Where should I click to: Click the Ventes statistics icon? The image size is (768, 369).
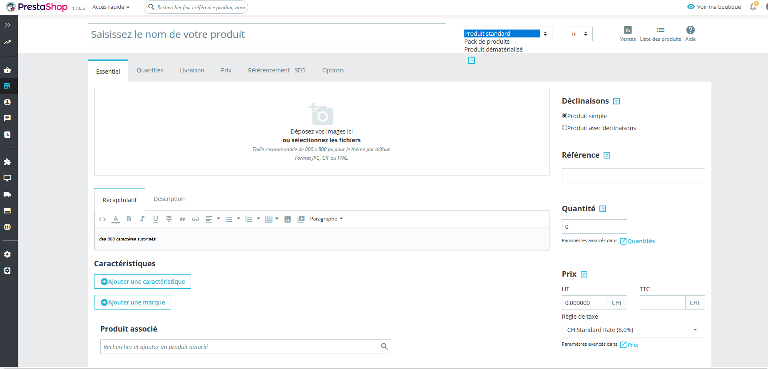pos(628,30)
